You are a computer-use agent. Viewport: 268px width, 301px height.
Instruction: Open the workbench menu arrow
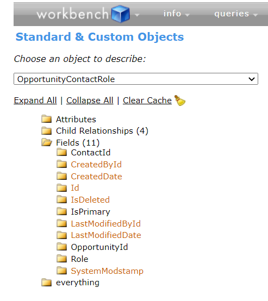137,15
